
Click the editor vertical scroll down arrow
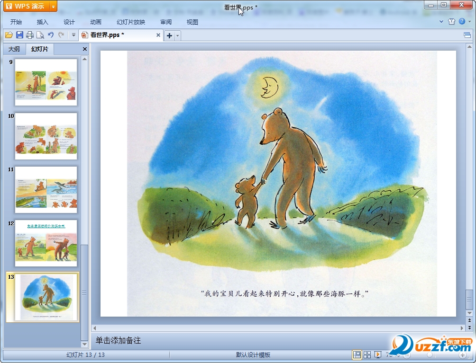pyautogui.click(x=469, y=313)
